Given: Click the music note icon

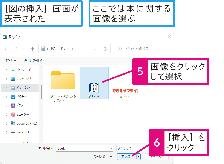Looking at the screenshot, I should coord(13,115).
